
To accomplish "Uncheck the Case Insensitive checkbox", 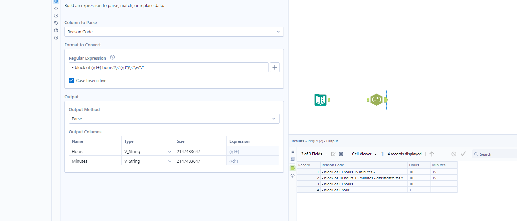I will (71, 80).
